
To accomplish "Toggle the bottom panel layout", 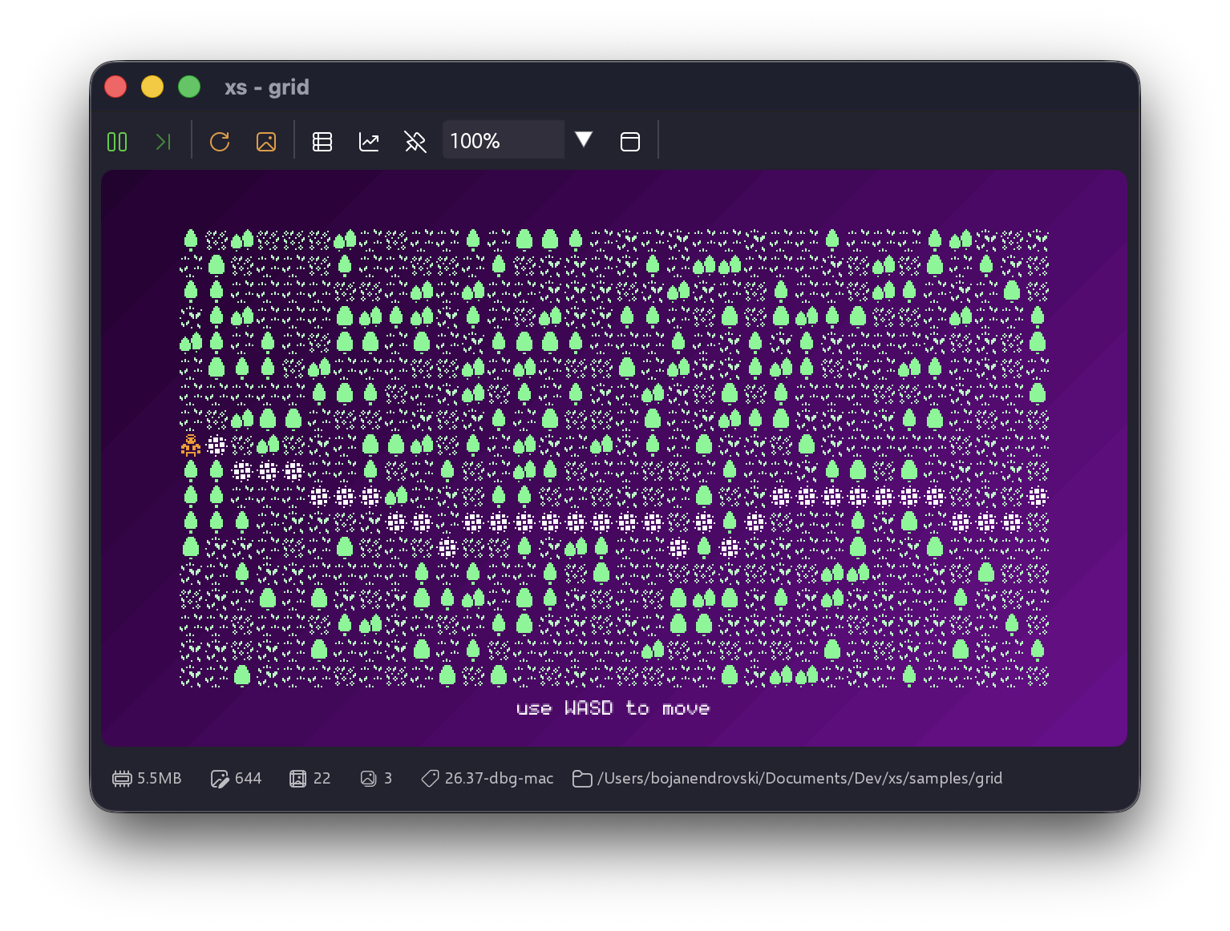I will coord(630,141).
